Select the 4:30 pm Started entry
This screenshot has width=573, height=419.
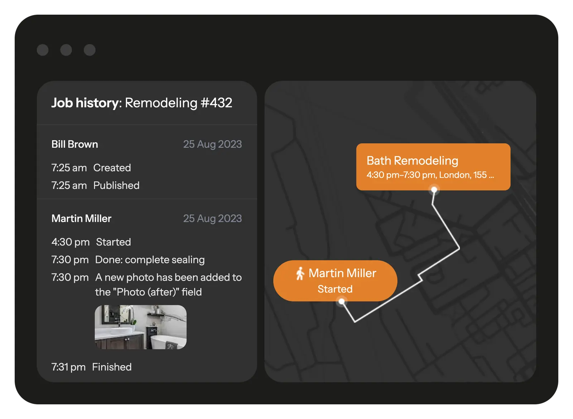coord(91,242)
